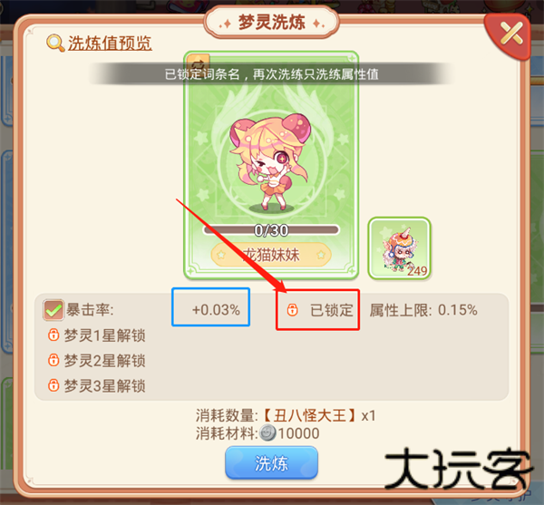Click the 【丑八怪大王】 consumption text
Image resolution: width=544 pixels, height=505 pixels.
pos(310,415)
